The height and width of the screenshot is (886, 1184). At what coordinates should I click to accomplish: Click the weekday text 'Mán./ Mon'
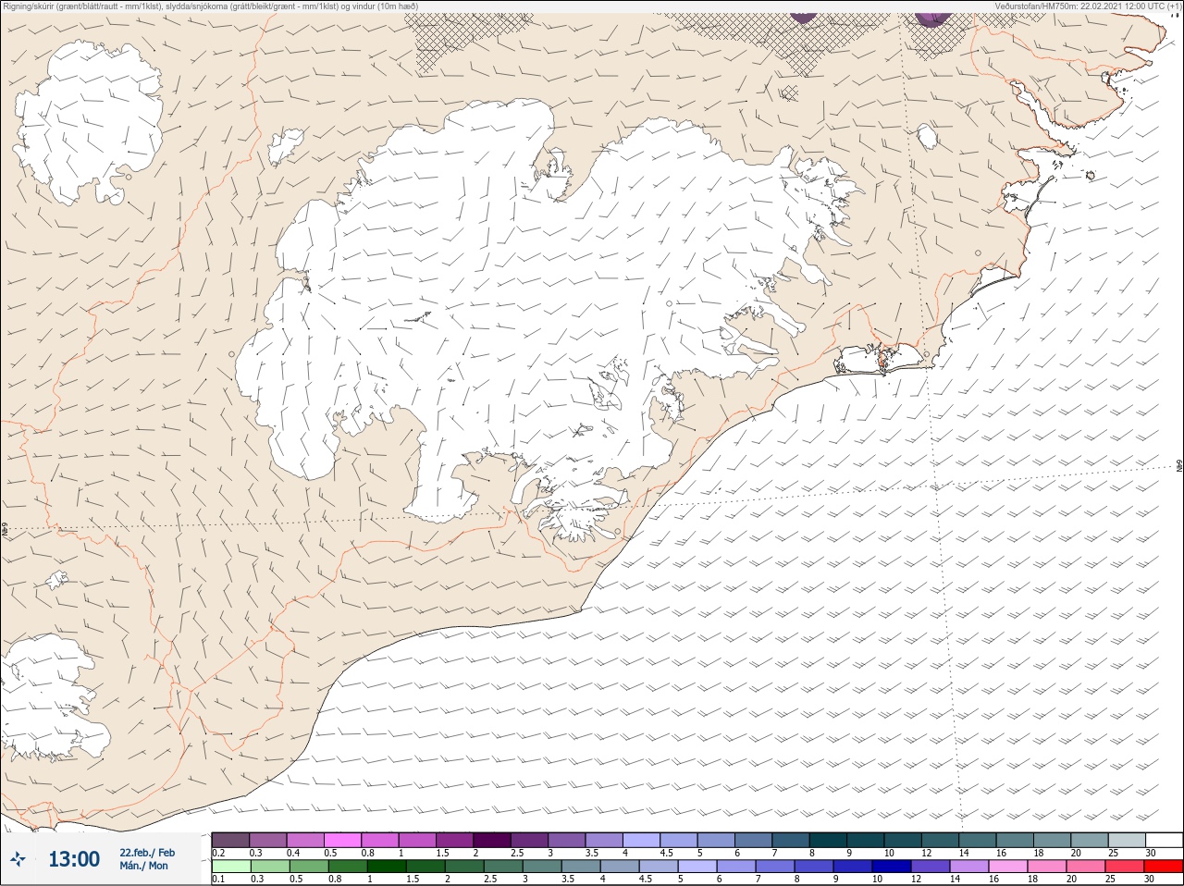143,866
